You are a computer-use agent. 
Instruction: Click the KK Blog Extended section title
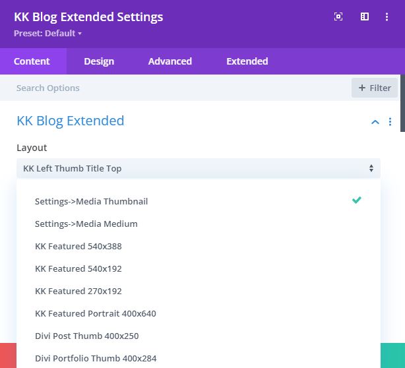[71, 121]
